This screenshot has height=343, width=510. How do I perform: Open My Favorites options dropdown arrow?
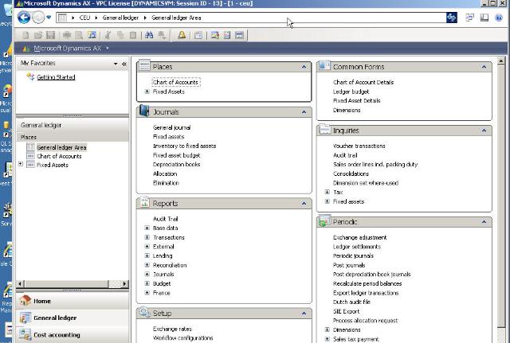[116, 64]
